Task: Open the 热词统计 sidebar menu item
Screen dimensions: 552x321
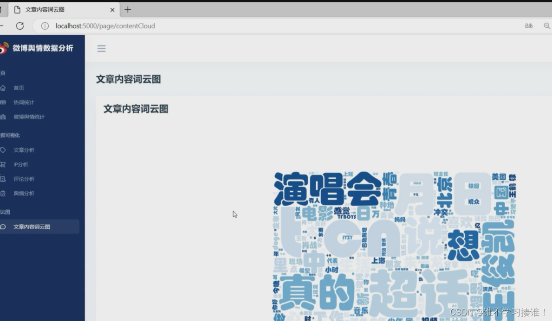Action: (x=24, y=102)
